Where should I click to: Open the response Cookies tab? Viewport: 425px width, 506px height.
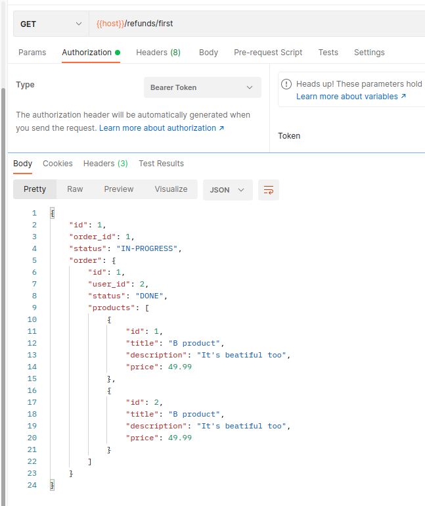point(58,164)
